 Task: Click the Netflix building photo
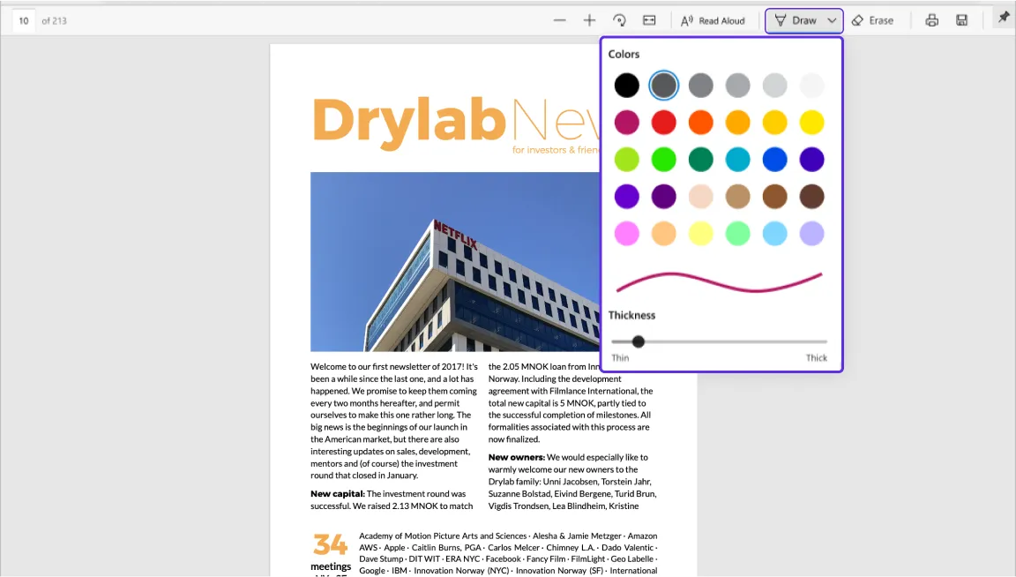click(455, 262)
